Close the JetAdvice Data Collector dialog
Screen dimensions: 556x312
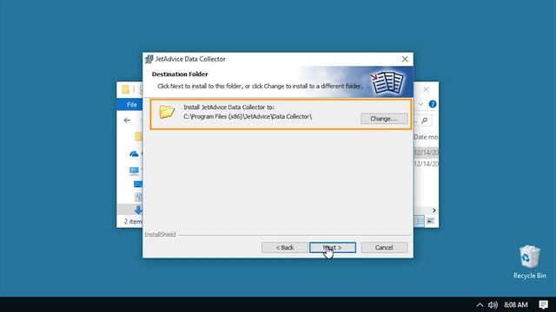pyautogui.click(x=405, y=59)
